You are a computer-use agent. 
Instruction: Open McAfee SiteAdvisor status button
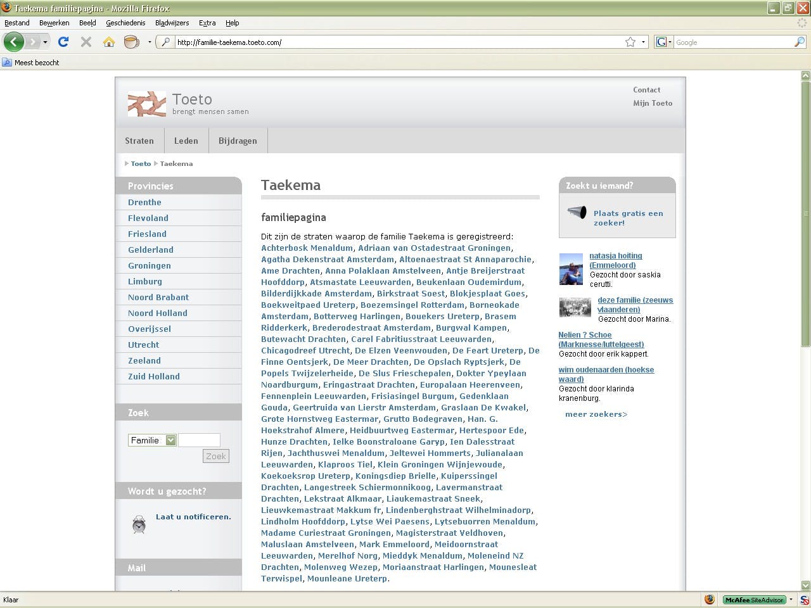coord(754,599)
